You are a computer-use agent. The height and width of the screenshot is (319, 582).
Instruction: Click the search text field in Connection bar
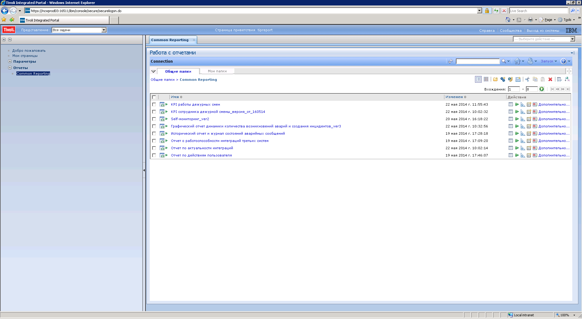point(478,61)
